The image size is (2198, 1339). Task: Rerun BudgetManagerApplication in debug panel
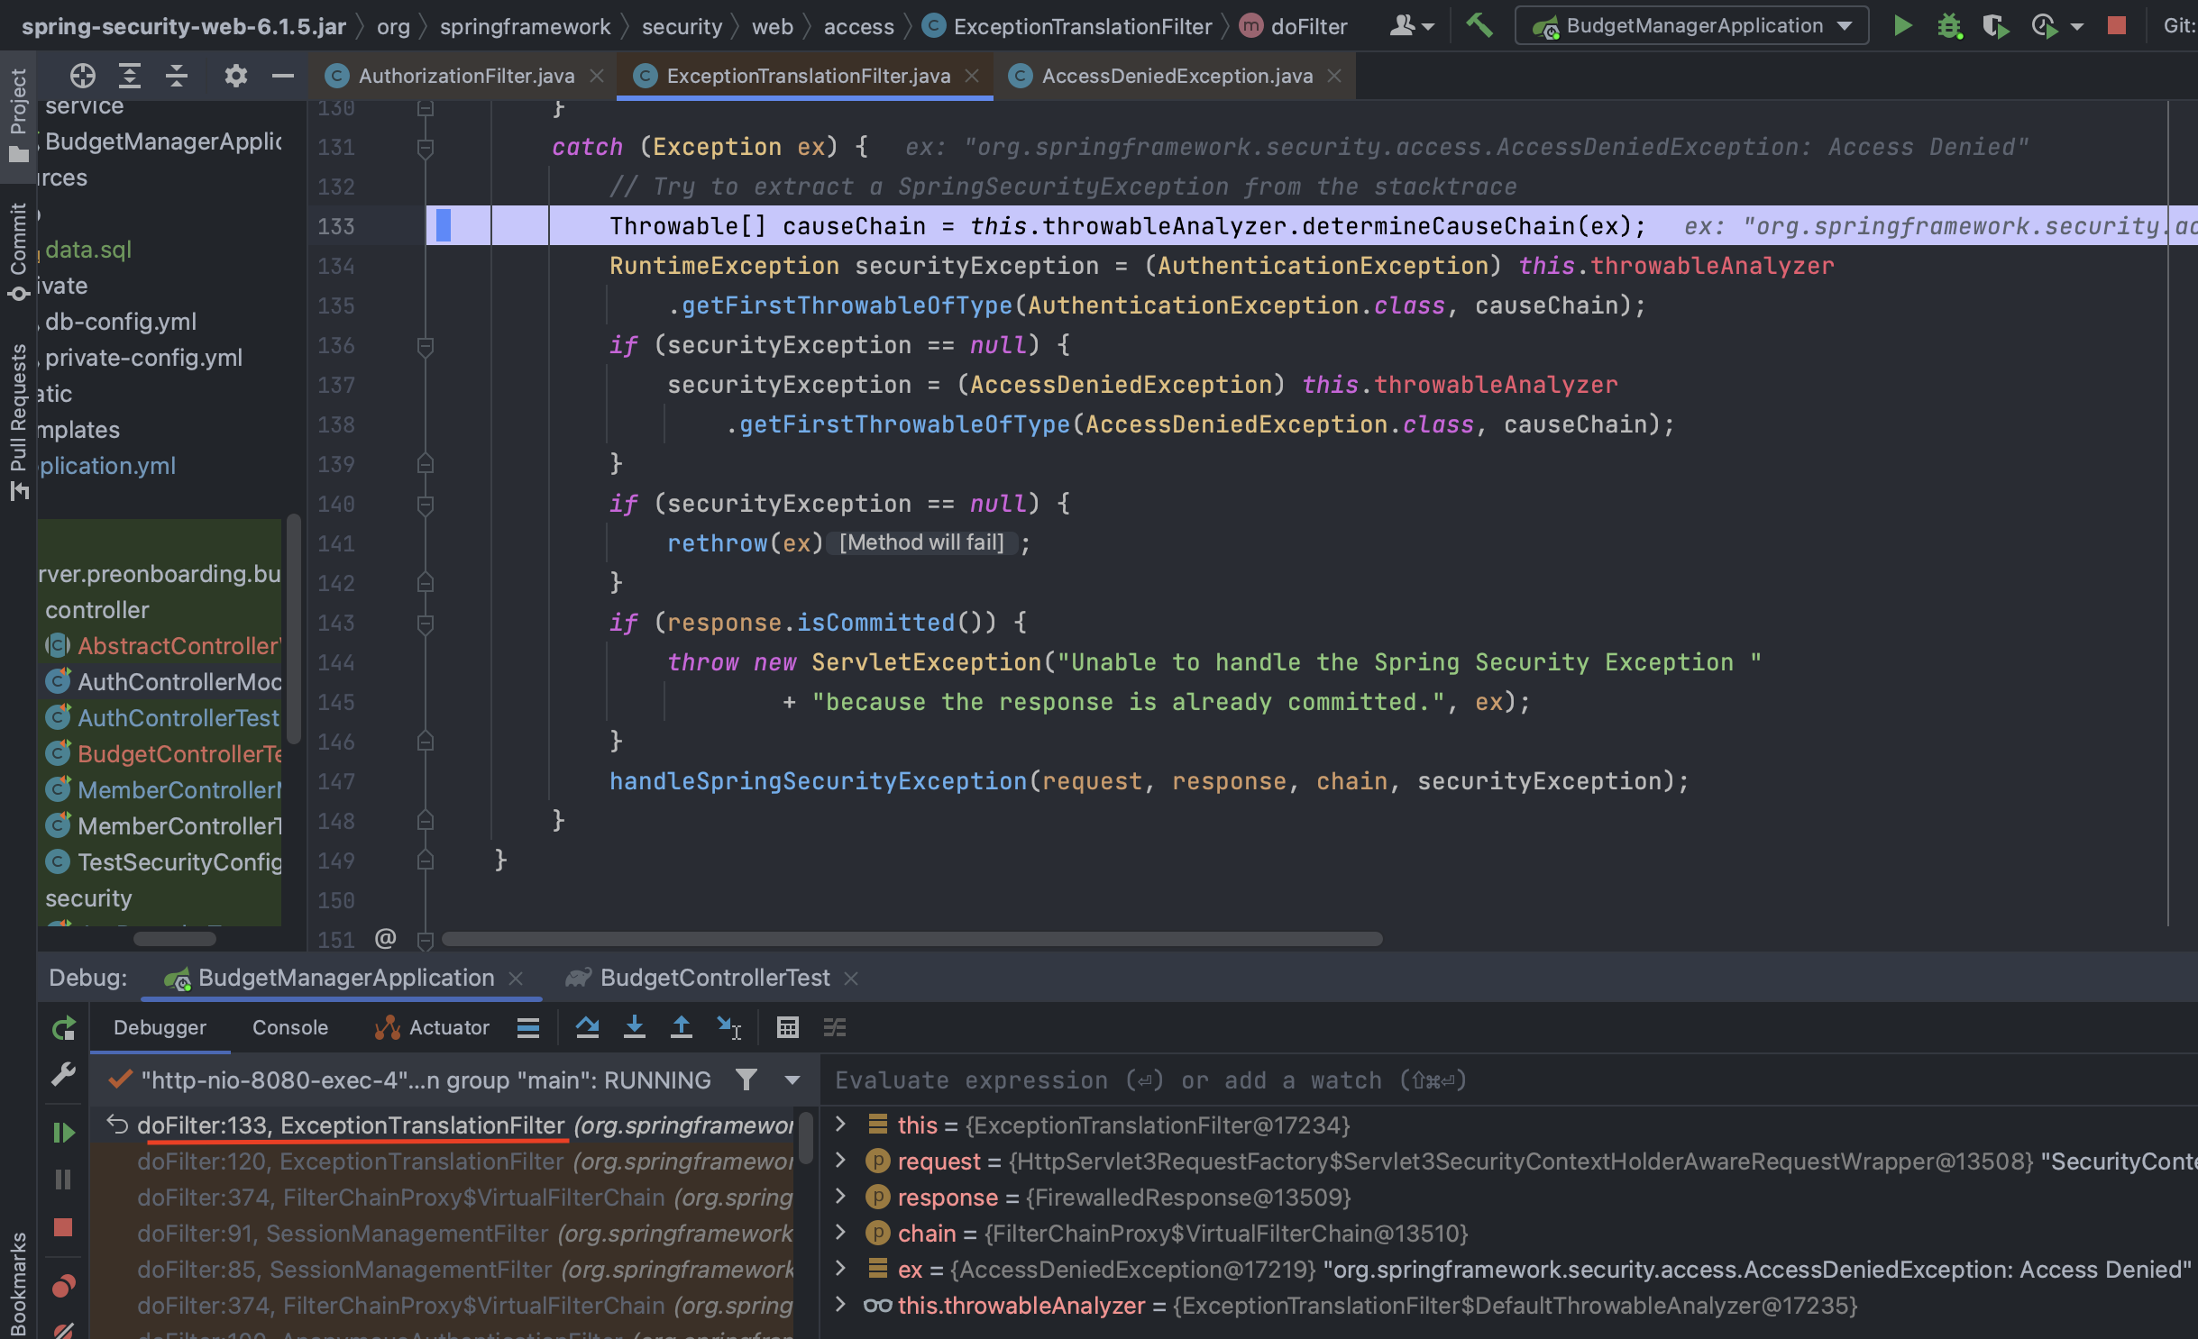click(63, 1028)
